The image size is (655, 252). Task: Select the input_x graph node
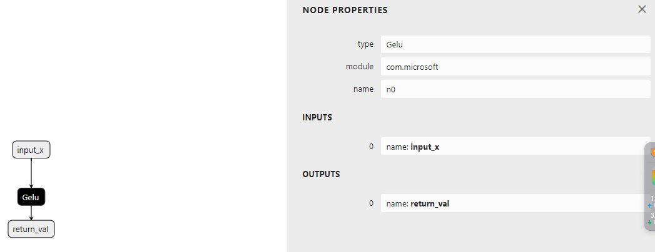click(x=31, y=150)
